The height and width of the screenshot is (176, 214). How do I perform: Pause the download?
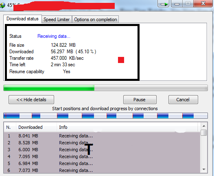pos(140,100)
